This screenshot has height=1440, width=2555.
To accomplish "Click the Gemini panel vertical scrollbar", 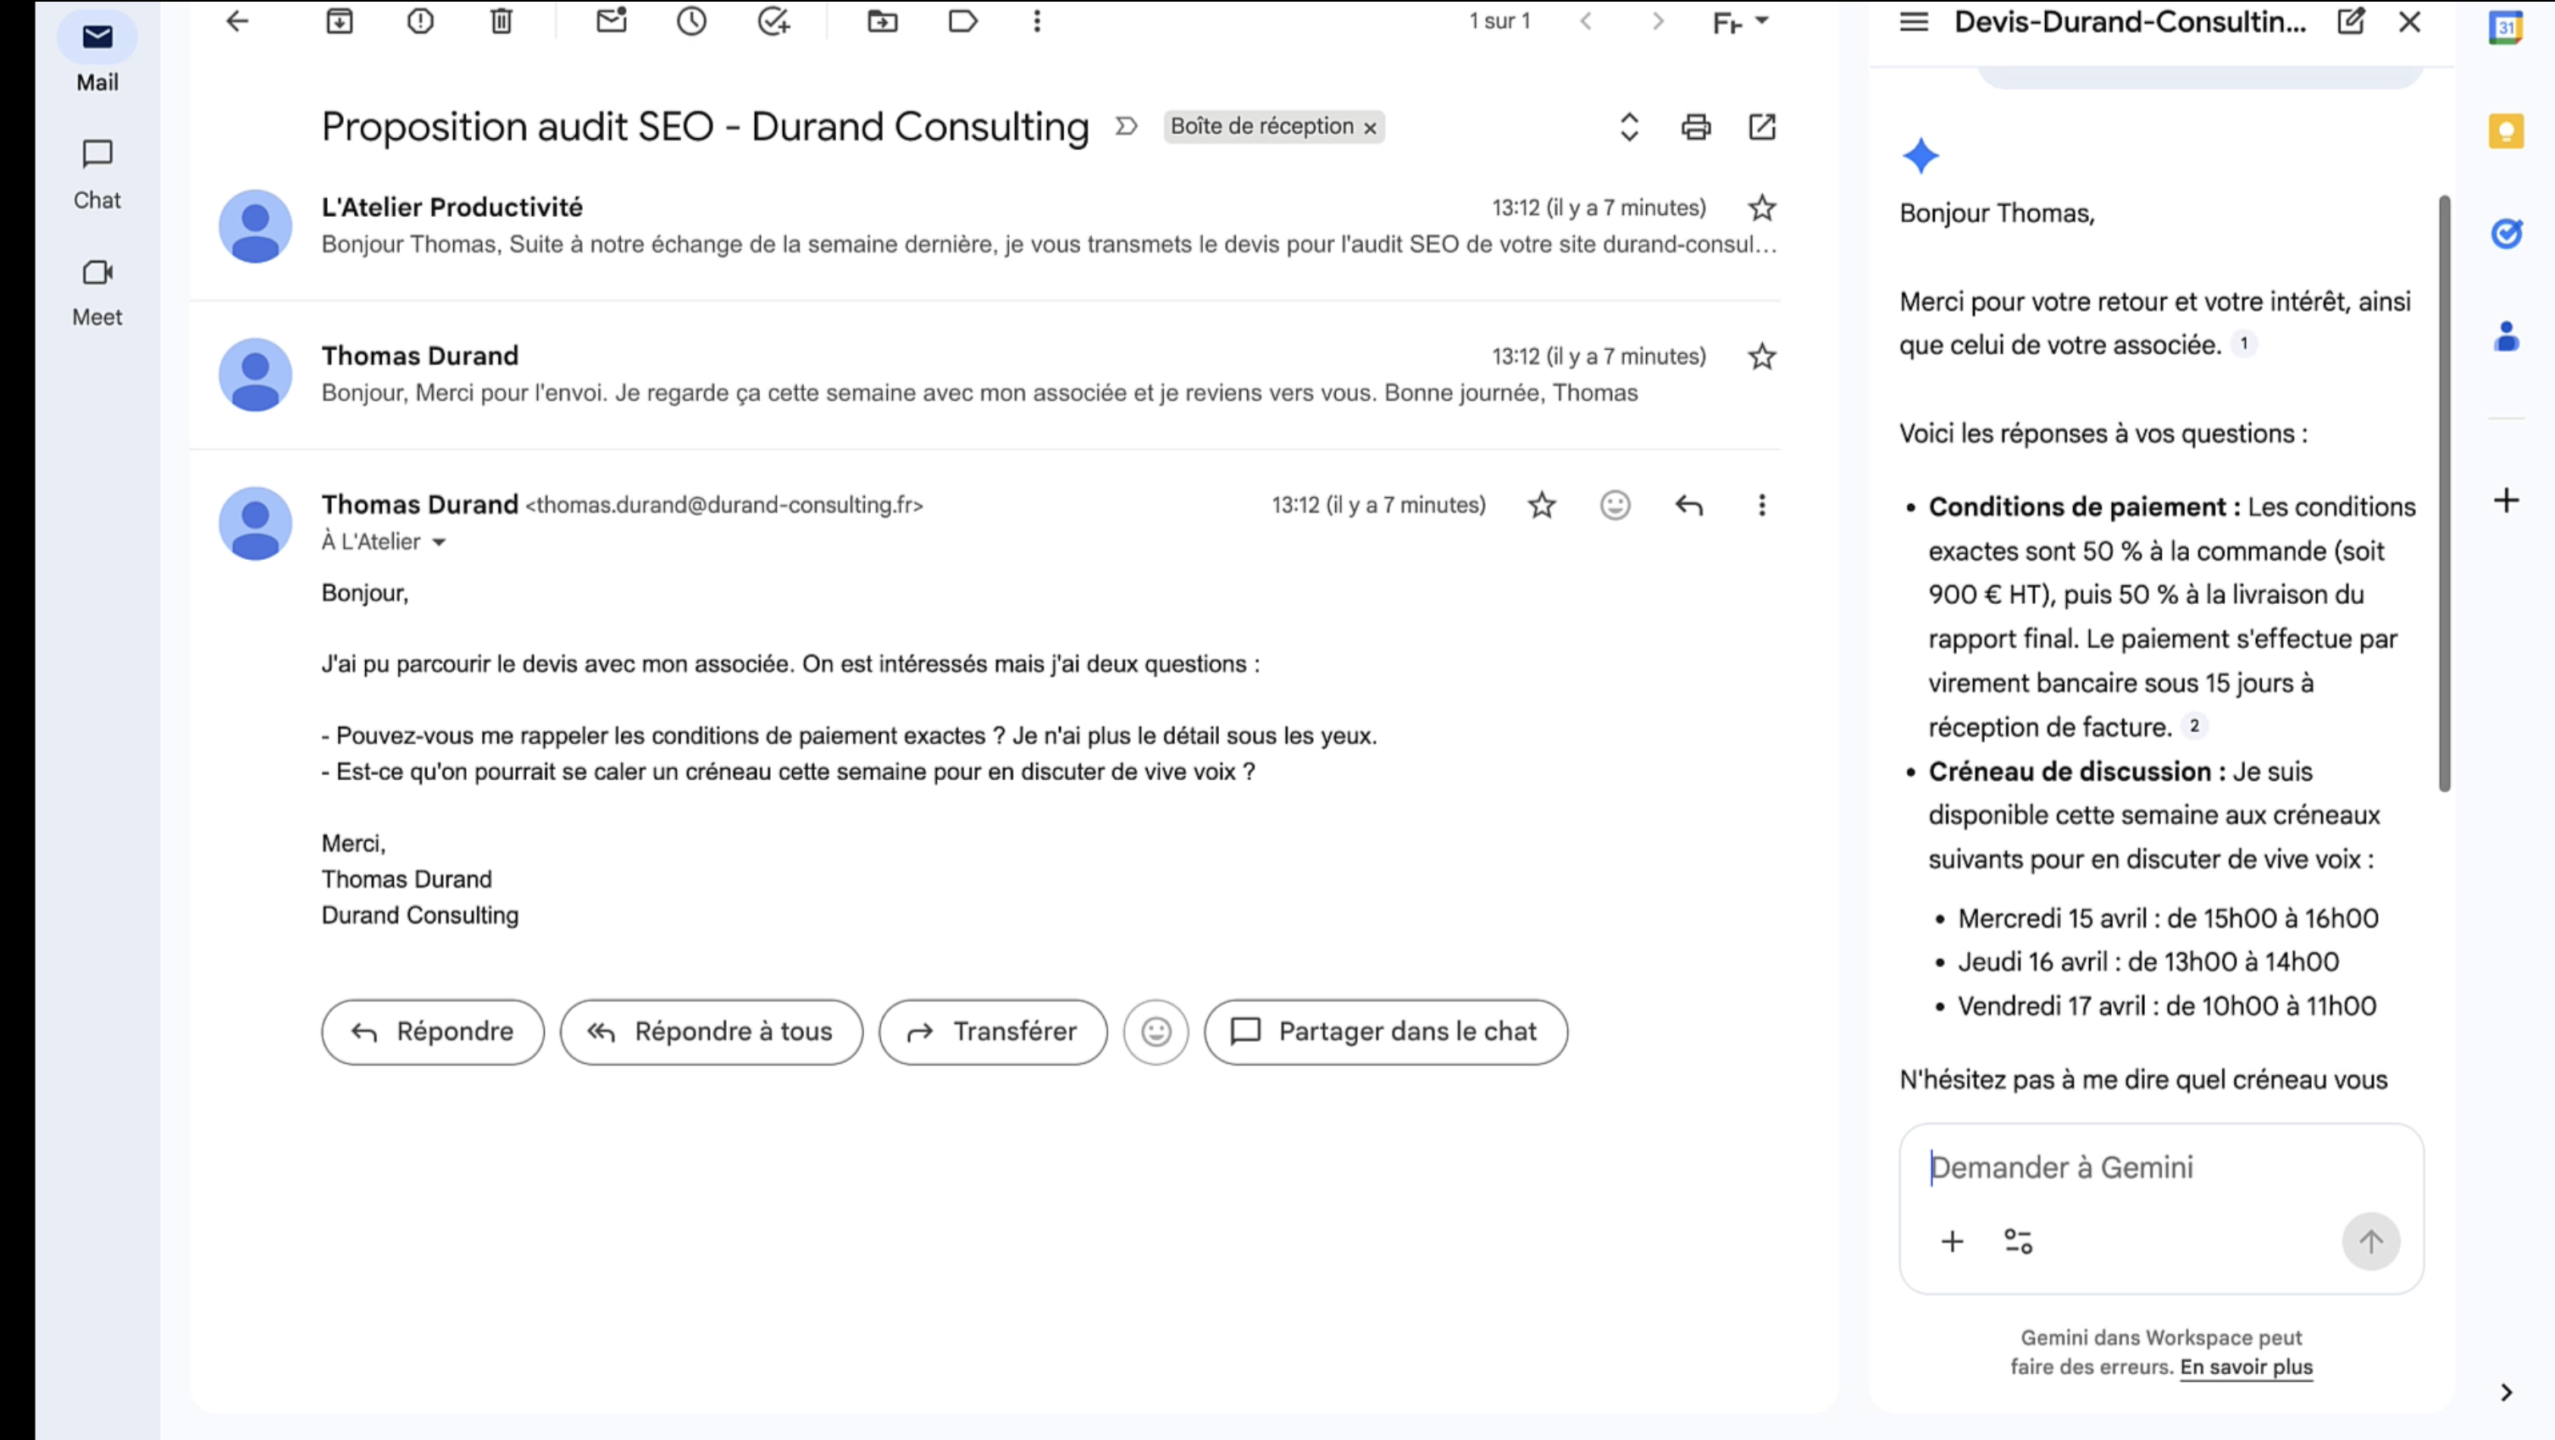I will [x=2444, y=494].
